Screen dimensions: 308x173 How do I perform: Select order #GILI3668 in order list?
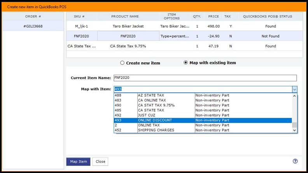click(33, 26)
